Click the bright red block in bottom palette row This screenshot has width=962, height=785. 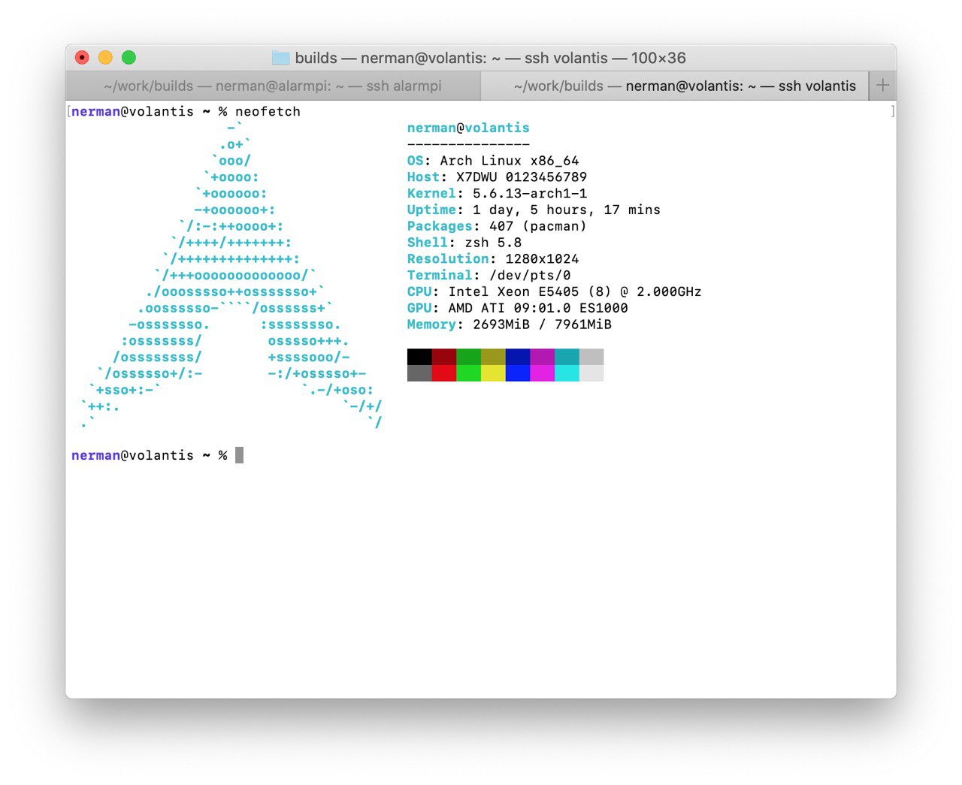(444, 373)
